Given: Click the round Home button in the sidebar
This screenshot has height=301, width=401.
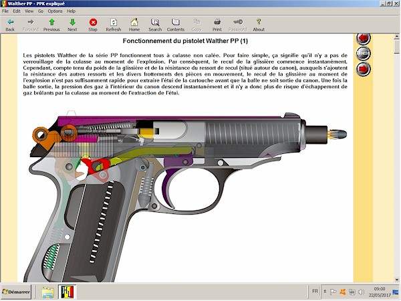Looking at the screenshot, I should (363, 54).
